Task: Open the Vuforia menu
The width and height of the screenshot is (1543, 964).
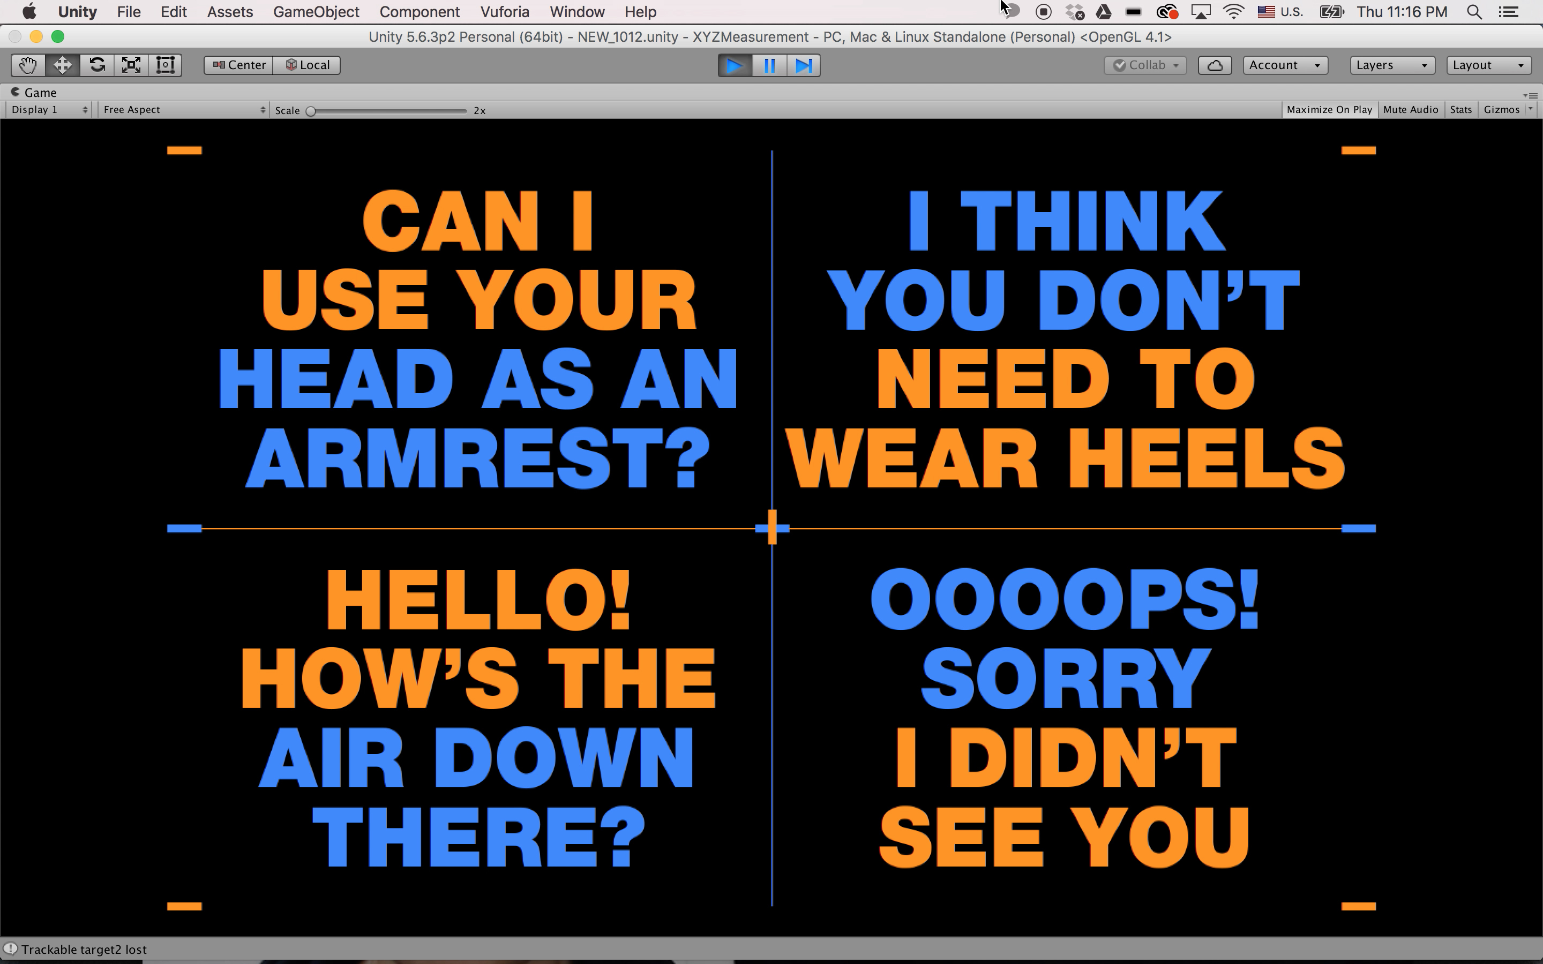Action: pos(505,11)
